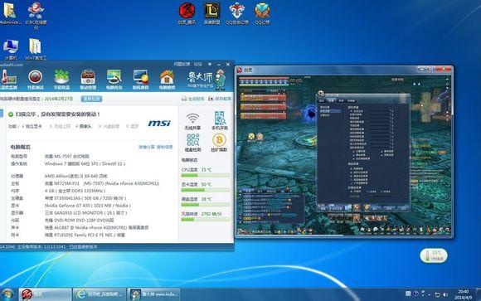This screenshot has width=481, height=301.
Task: Click the 电脑维修 house icon
Action: click(x=167, y=79)
